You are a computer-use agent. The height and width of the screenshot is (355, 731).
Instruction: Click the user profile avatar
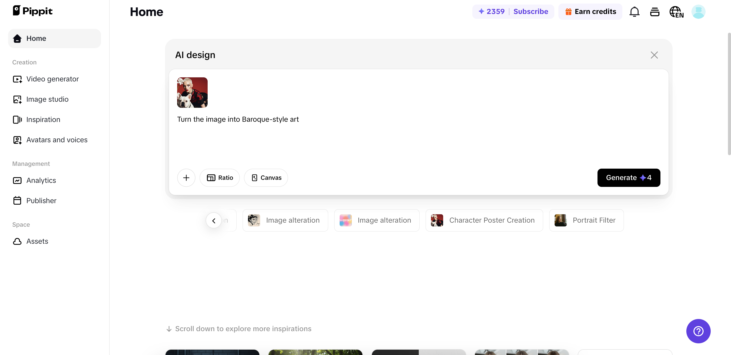click(698, 12)
